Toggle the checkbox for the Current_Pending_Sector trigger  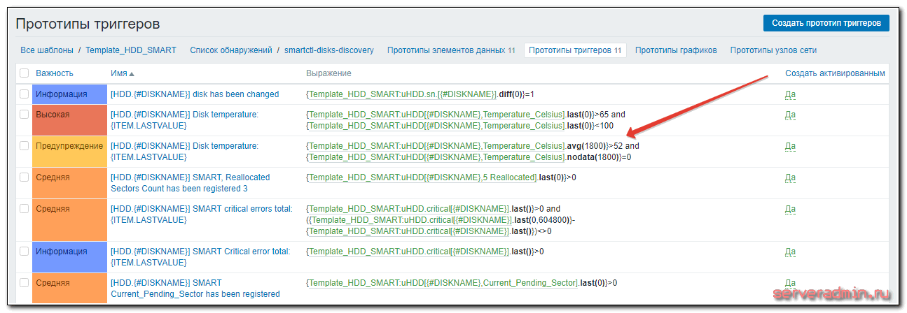[25, 283]
